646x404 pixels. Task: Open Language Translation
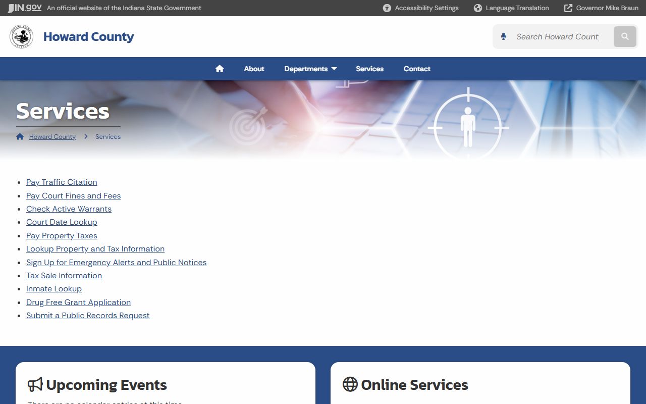pos(511,8)
